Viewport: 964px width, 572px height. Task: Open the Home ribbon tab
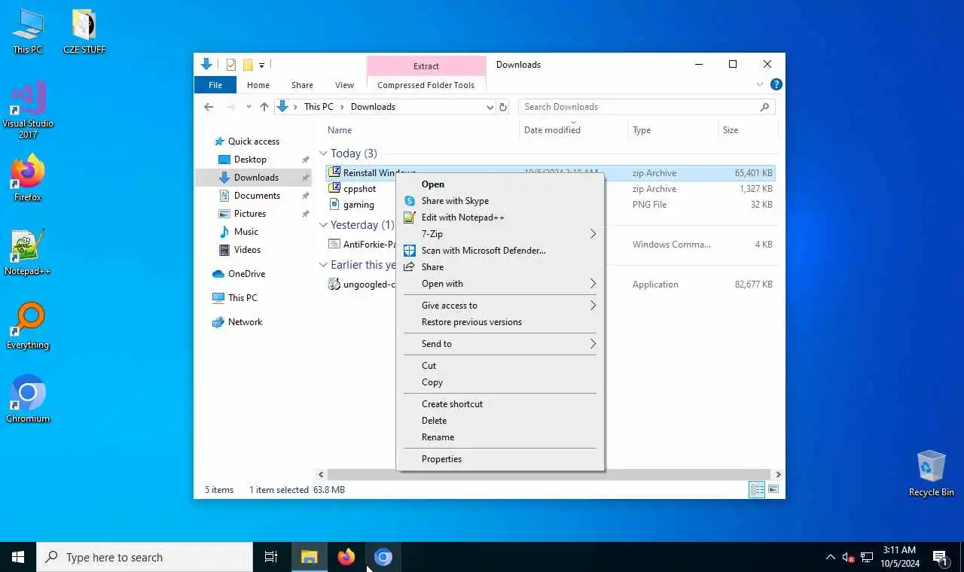click(x=258, y=85)
